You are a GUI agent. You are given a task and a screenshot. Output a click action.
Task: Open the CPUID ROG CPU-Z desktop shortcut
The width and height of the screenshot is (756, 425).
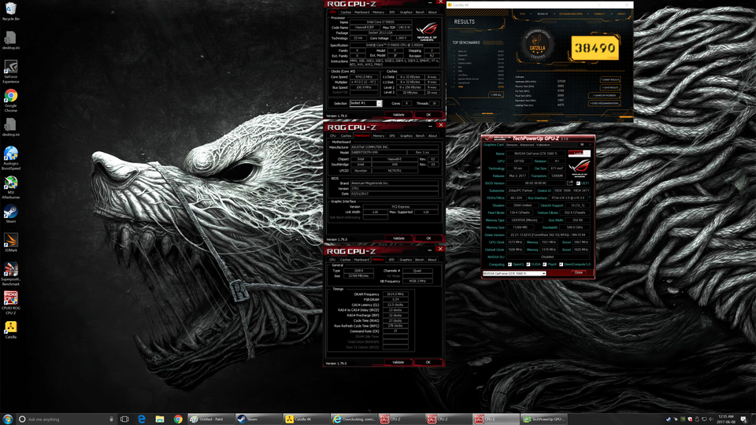(x=10, y=302)
